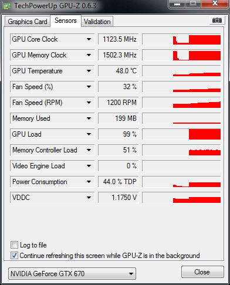Expand the GPU Temperature dropdown arrow
The height and width of the screenshot is (285, 230).
tap(89, 71)
